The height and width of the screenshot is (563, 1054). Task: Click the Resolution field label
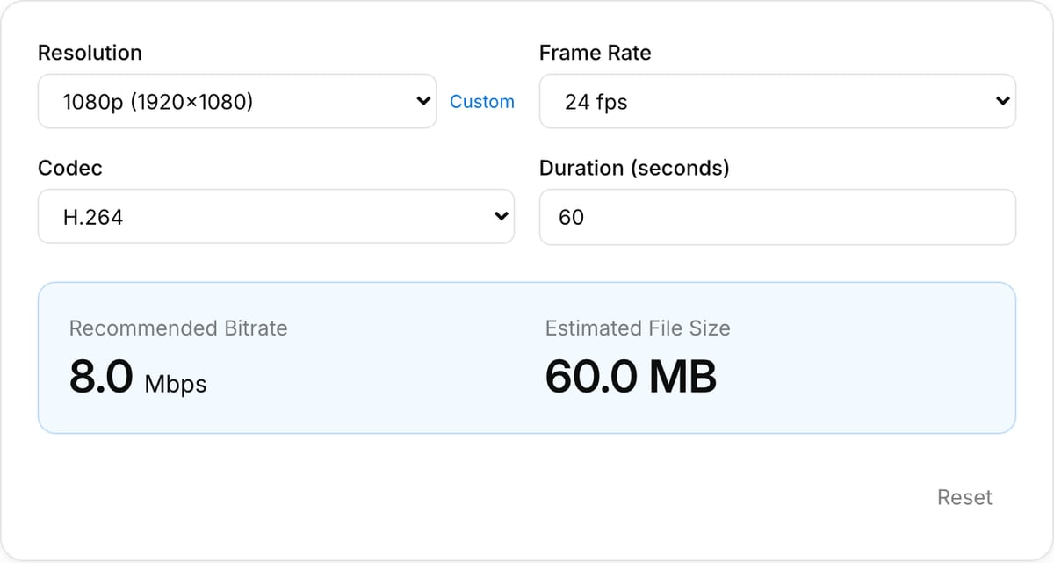90,53
